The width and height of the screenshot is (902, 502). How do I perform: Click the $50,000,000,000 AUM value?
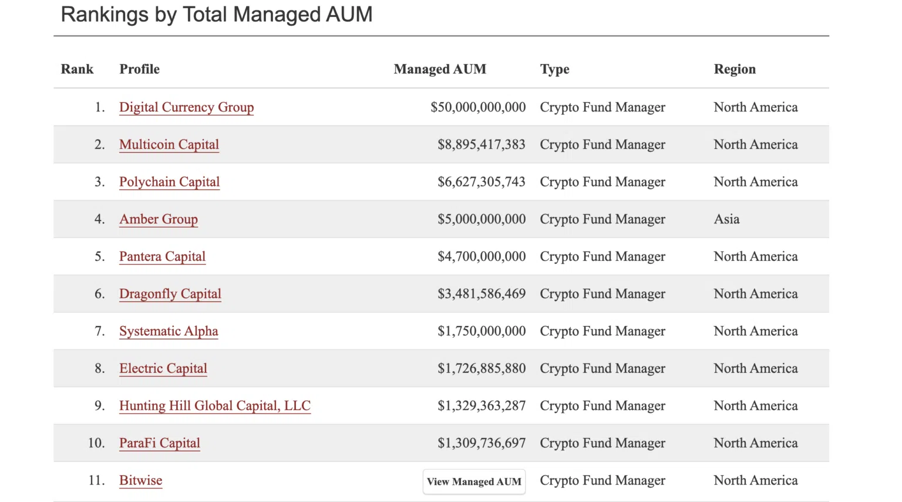[x=478, y=107]
